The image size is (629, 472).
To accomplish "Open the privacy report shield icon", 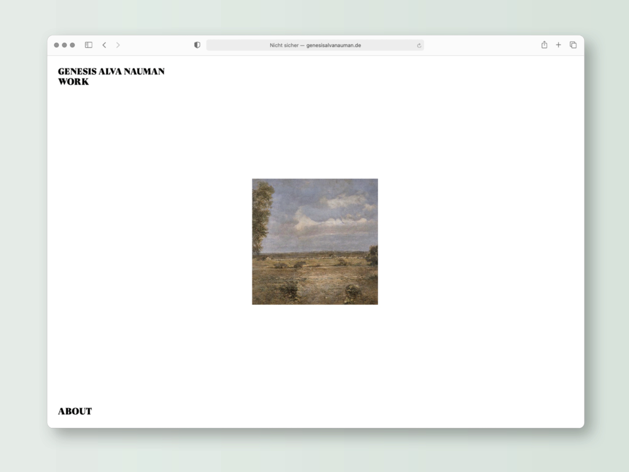I will tap(197, 45).
